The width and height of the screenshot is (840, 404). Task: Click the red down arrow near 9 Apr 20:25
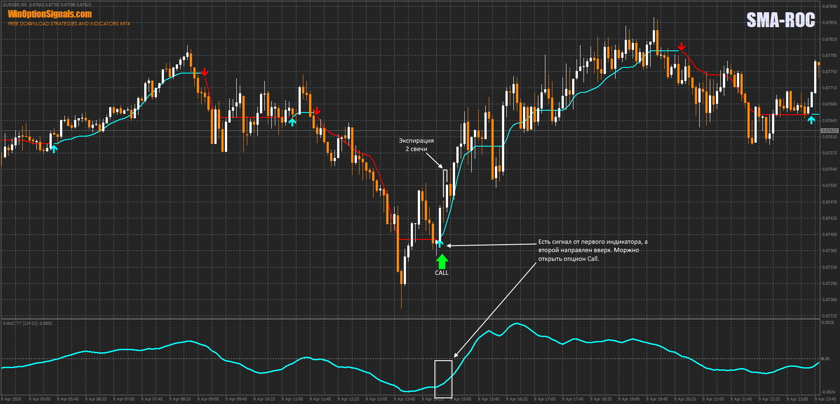pyautogui.click(x=681, y=47)
